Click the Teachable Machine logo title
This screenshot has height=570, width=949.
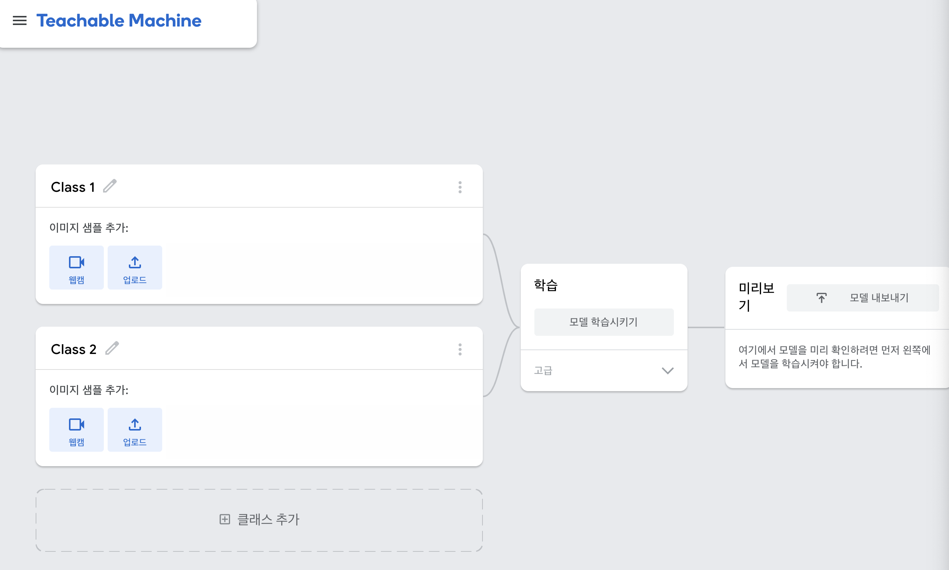click(119, 20)
